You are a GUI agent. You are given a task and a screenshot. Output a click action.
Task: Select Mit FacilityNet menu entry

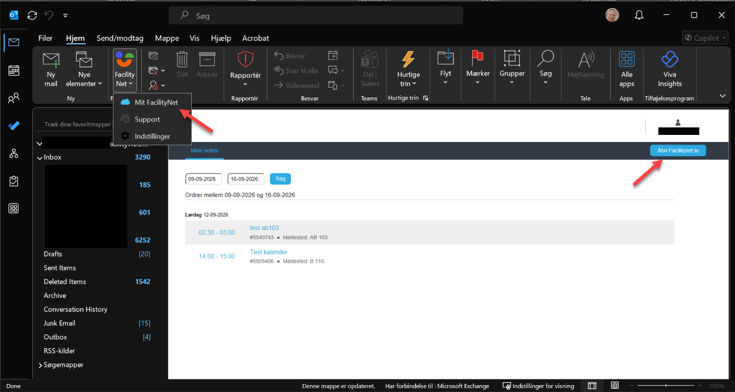(x=152, y=102)
